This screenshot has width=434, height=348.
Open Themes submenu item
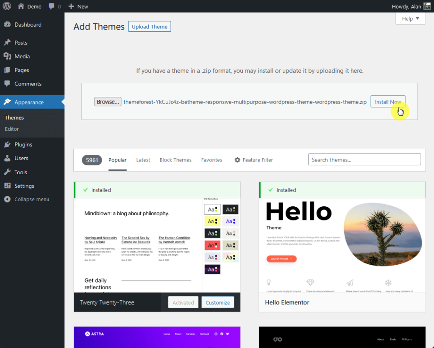point(14,118)
